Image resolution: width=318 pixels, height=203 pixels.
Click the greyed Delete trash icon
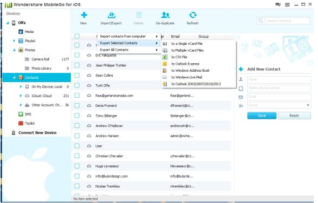[x=139, y=15]
